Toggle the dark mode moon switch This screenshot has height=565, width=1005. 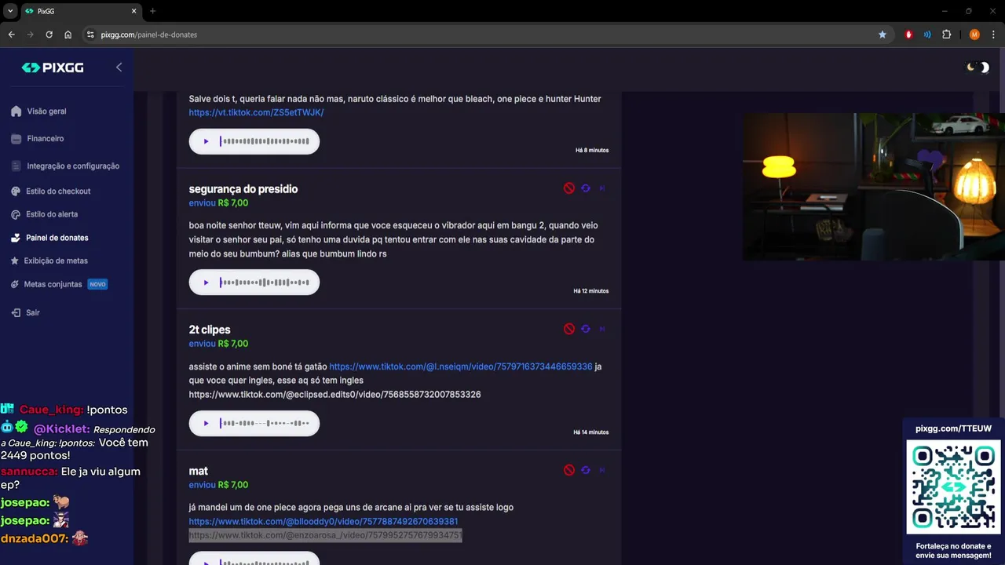[978, 67]
